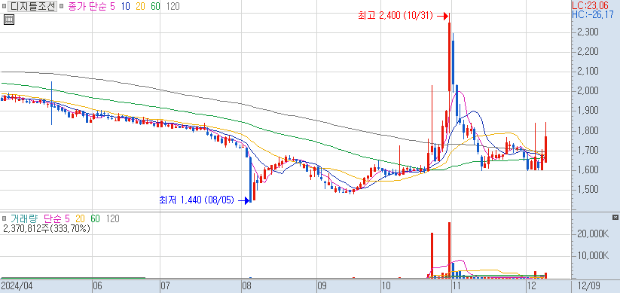Click the HC:-26,17 readout
Viewport: 620px width, 293px height.
(593, 15)
